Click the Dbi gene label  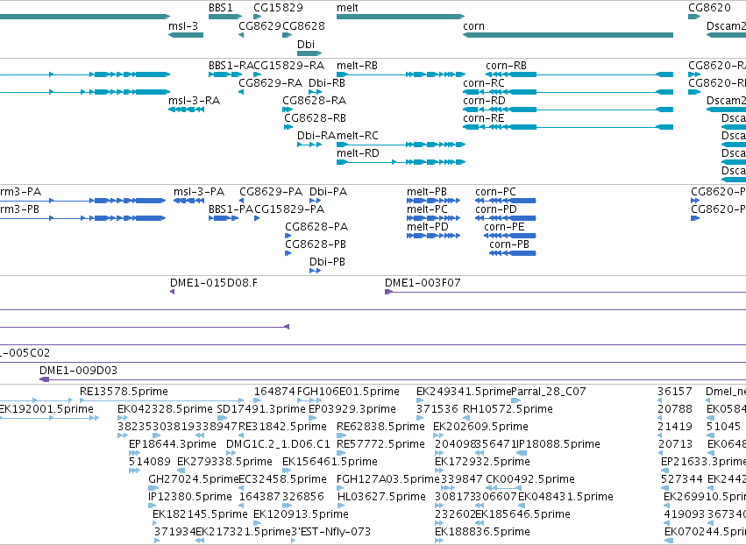(306, 44)
